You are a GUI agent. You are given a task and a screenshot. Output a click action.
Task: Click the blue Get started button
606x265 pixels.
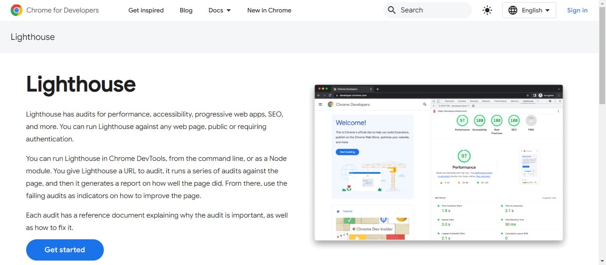point(65,250)
